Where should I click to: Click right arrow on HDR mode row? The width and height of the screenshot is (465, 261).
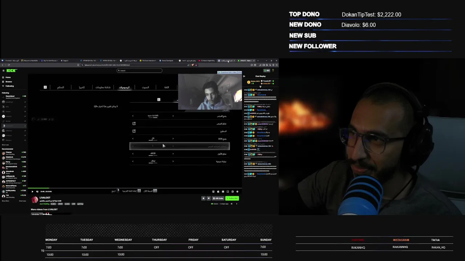click(x=173, y=138)
